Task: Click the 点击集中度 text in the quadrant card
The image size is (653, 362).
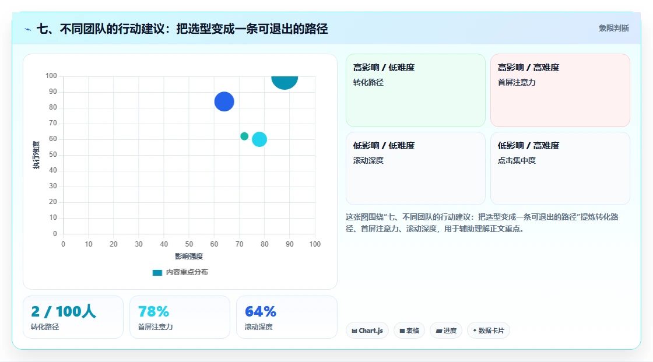Action: pos(517,160)
